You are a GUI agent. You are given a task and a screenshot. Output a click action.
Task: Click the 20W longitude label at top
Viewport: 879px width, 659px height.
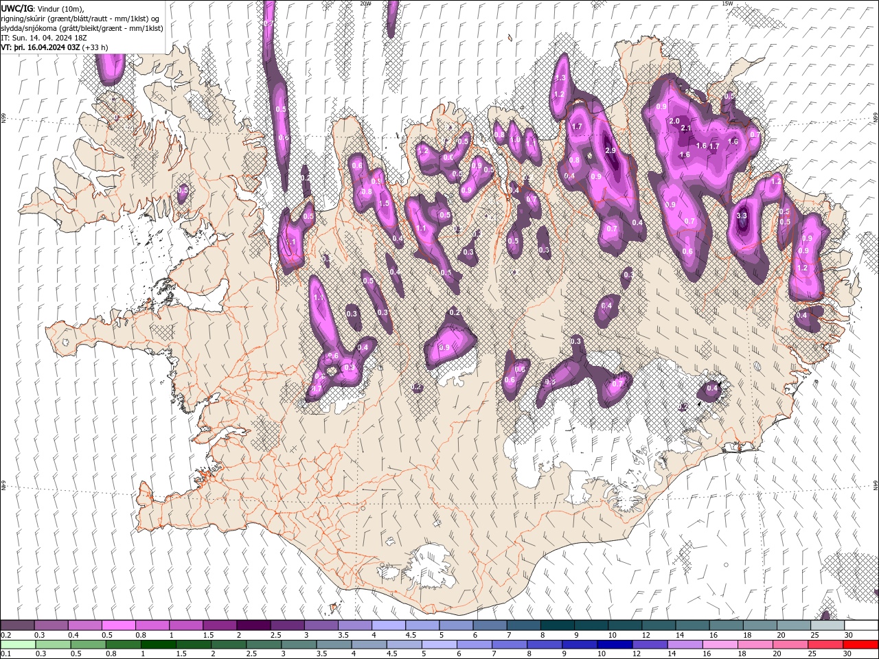365,3
